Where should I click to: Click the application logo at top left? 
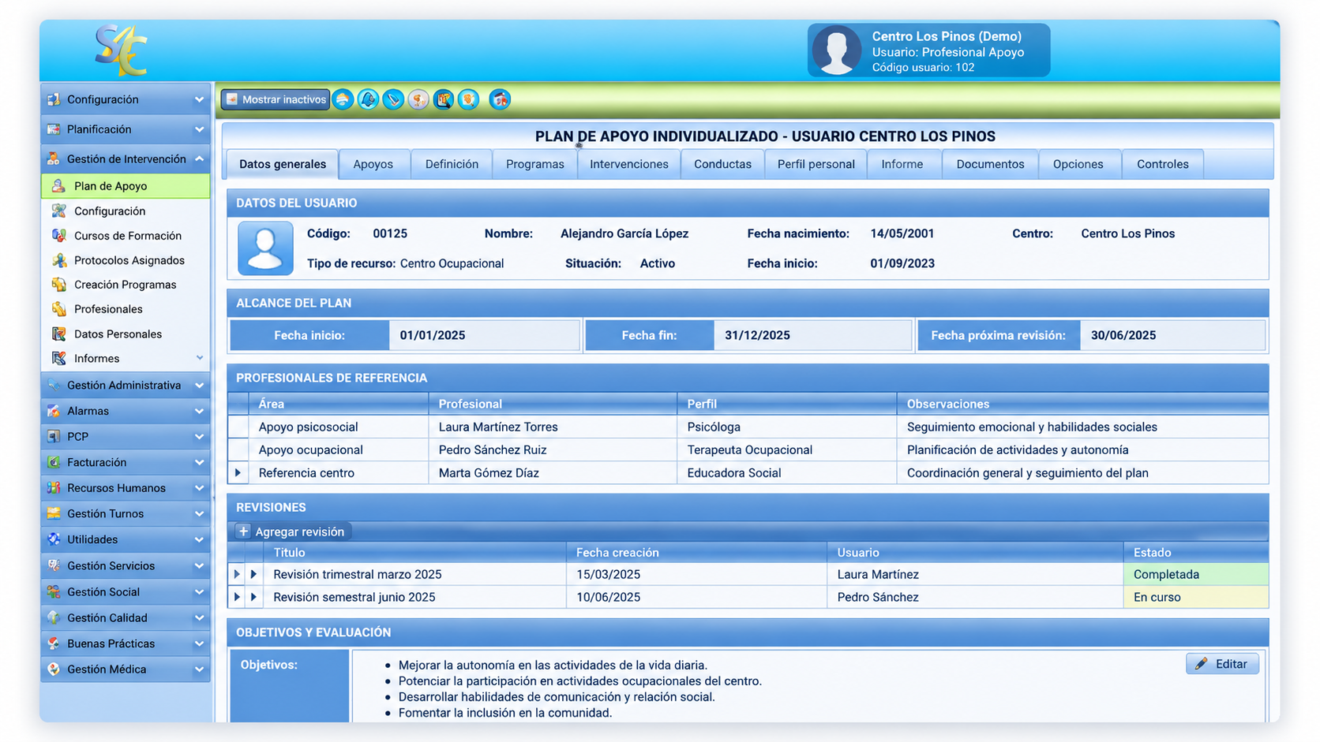click(120, 50)
